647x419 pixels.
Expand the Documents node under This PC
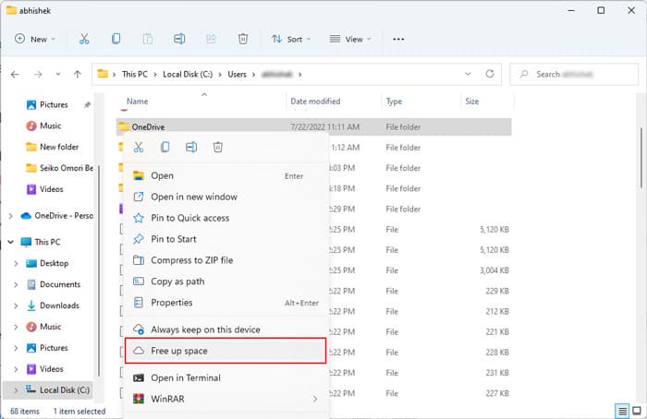[16, 284]
